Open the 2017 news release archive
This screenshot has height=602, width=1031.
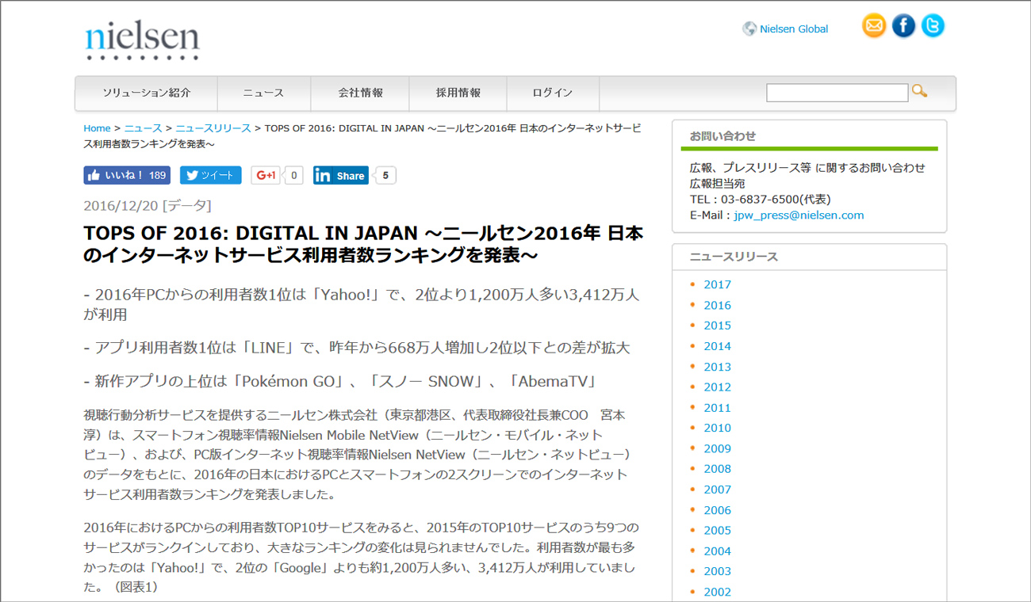717,284
